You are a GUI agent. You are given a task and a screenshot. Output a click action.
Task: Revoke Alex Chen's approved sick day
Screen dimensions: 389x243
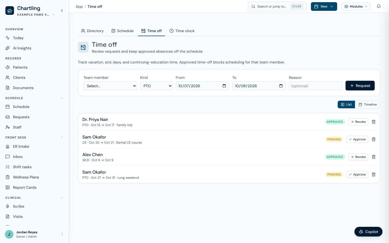(358, 157)
